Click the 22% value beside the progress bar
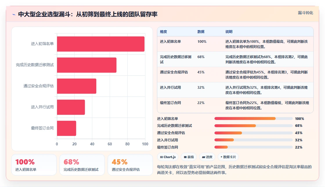Screen dimensions: 325x187 299,147
